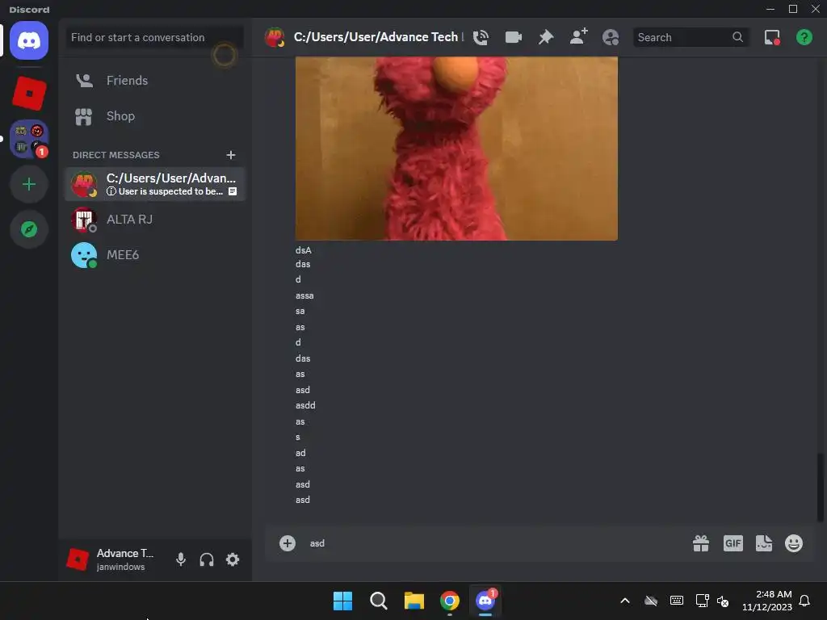Viewport: 827px width, 620px height.
Task: Explore discoverable servers compass icon
Action: tap(29, 229)
